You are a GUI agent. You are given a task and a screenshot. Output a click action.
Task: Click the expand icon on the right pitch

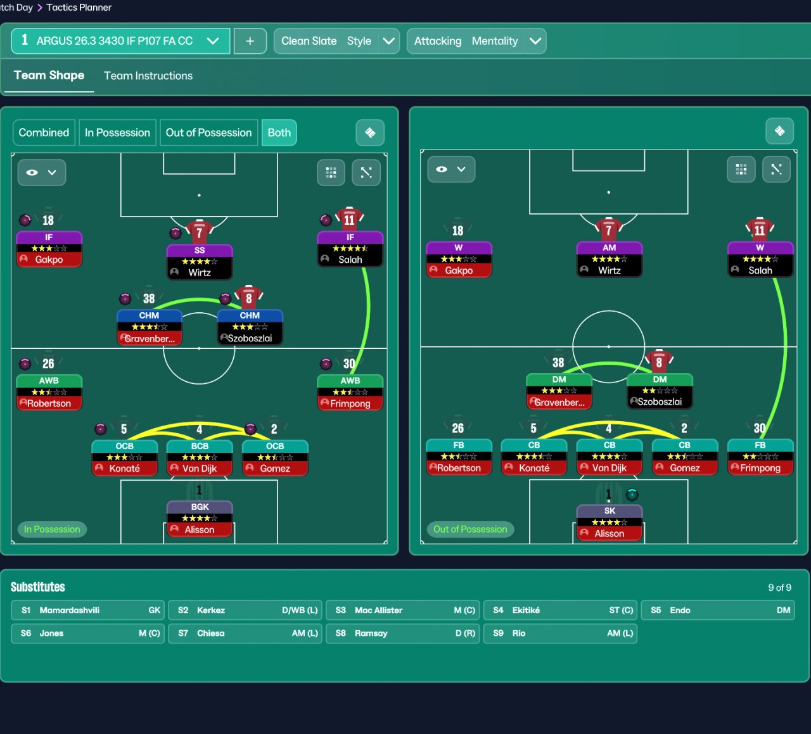(776, 169)
